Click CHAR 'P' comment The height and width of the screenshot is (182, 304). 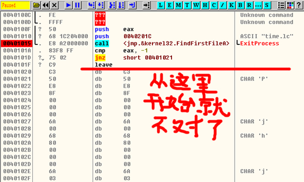pyautogui.click(x=254, y=79)
